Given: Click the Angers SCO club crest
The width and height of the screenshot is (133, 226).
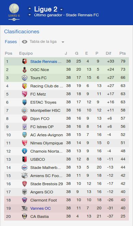Looking at the screenshot, I should pyautogui.click(x=25, y=192).
